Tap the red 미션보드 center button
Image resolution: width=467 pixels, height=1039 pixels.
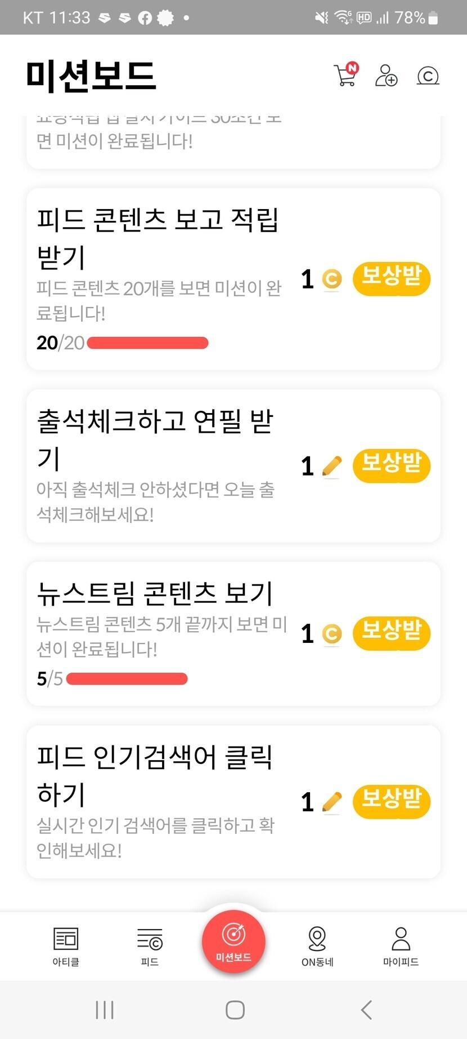coord(234,942)
